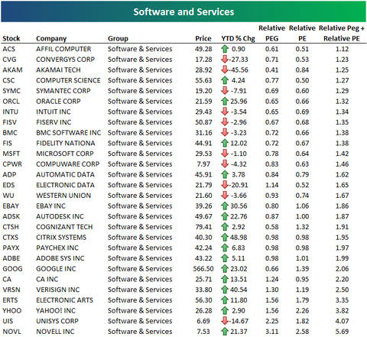The width and height of the screenshot is (367, 337).
Task: Click the red down arrow in BMC row
Action: [225, 132]
